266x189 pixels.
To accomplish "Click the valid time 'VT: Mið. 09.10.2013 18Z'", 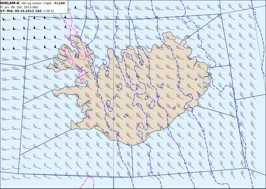I will (x=21, y=11).
